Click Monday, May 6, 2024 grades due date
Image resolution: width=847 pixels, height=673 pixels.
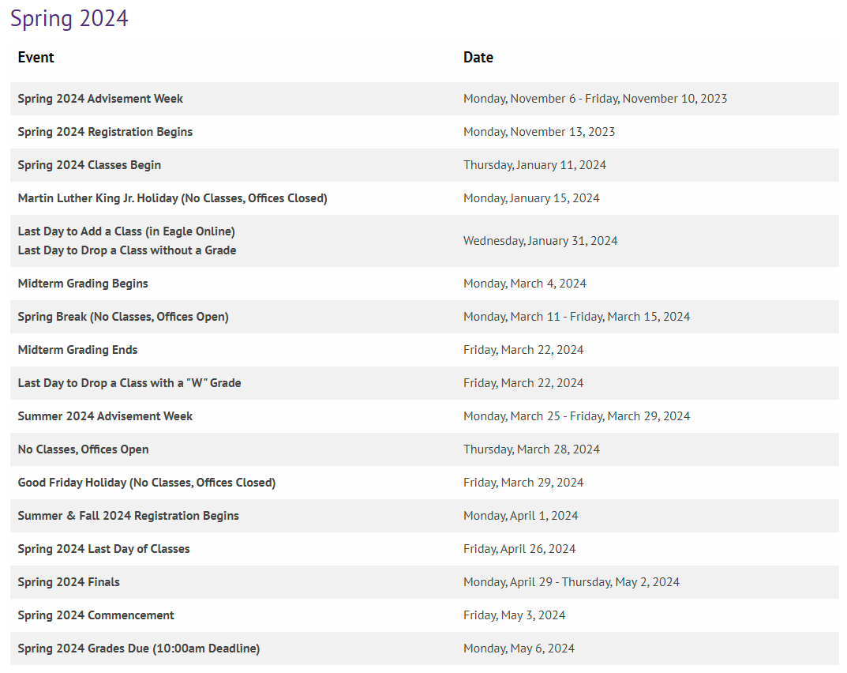(x=519, y=649)
